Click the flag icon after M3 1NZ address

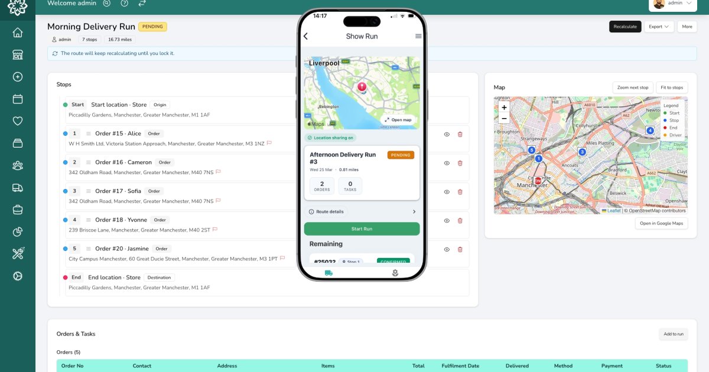point(269,143)
